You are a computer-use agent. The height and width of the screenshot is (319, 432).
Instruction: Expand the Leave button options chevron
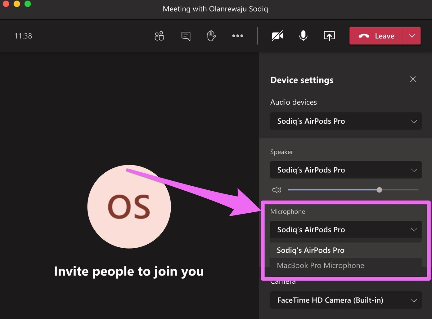[x=412, y=36]
